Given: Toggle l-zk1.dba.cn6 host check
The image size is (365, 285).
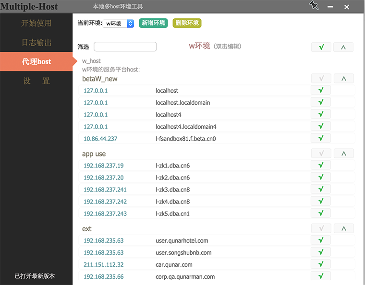Looking at the screenshot, I should 321,165.
